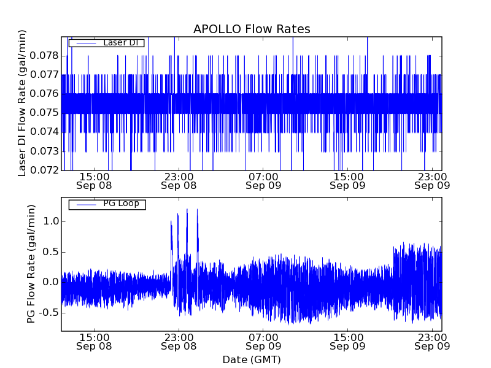Click 15:00 Sep 09 tick under bottom plot
This screenshot has width=491, height=368.
(x=348, y=342)
